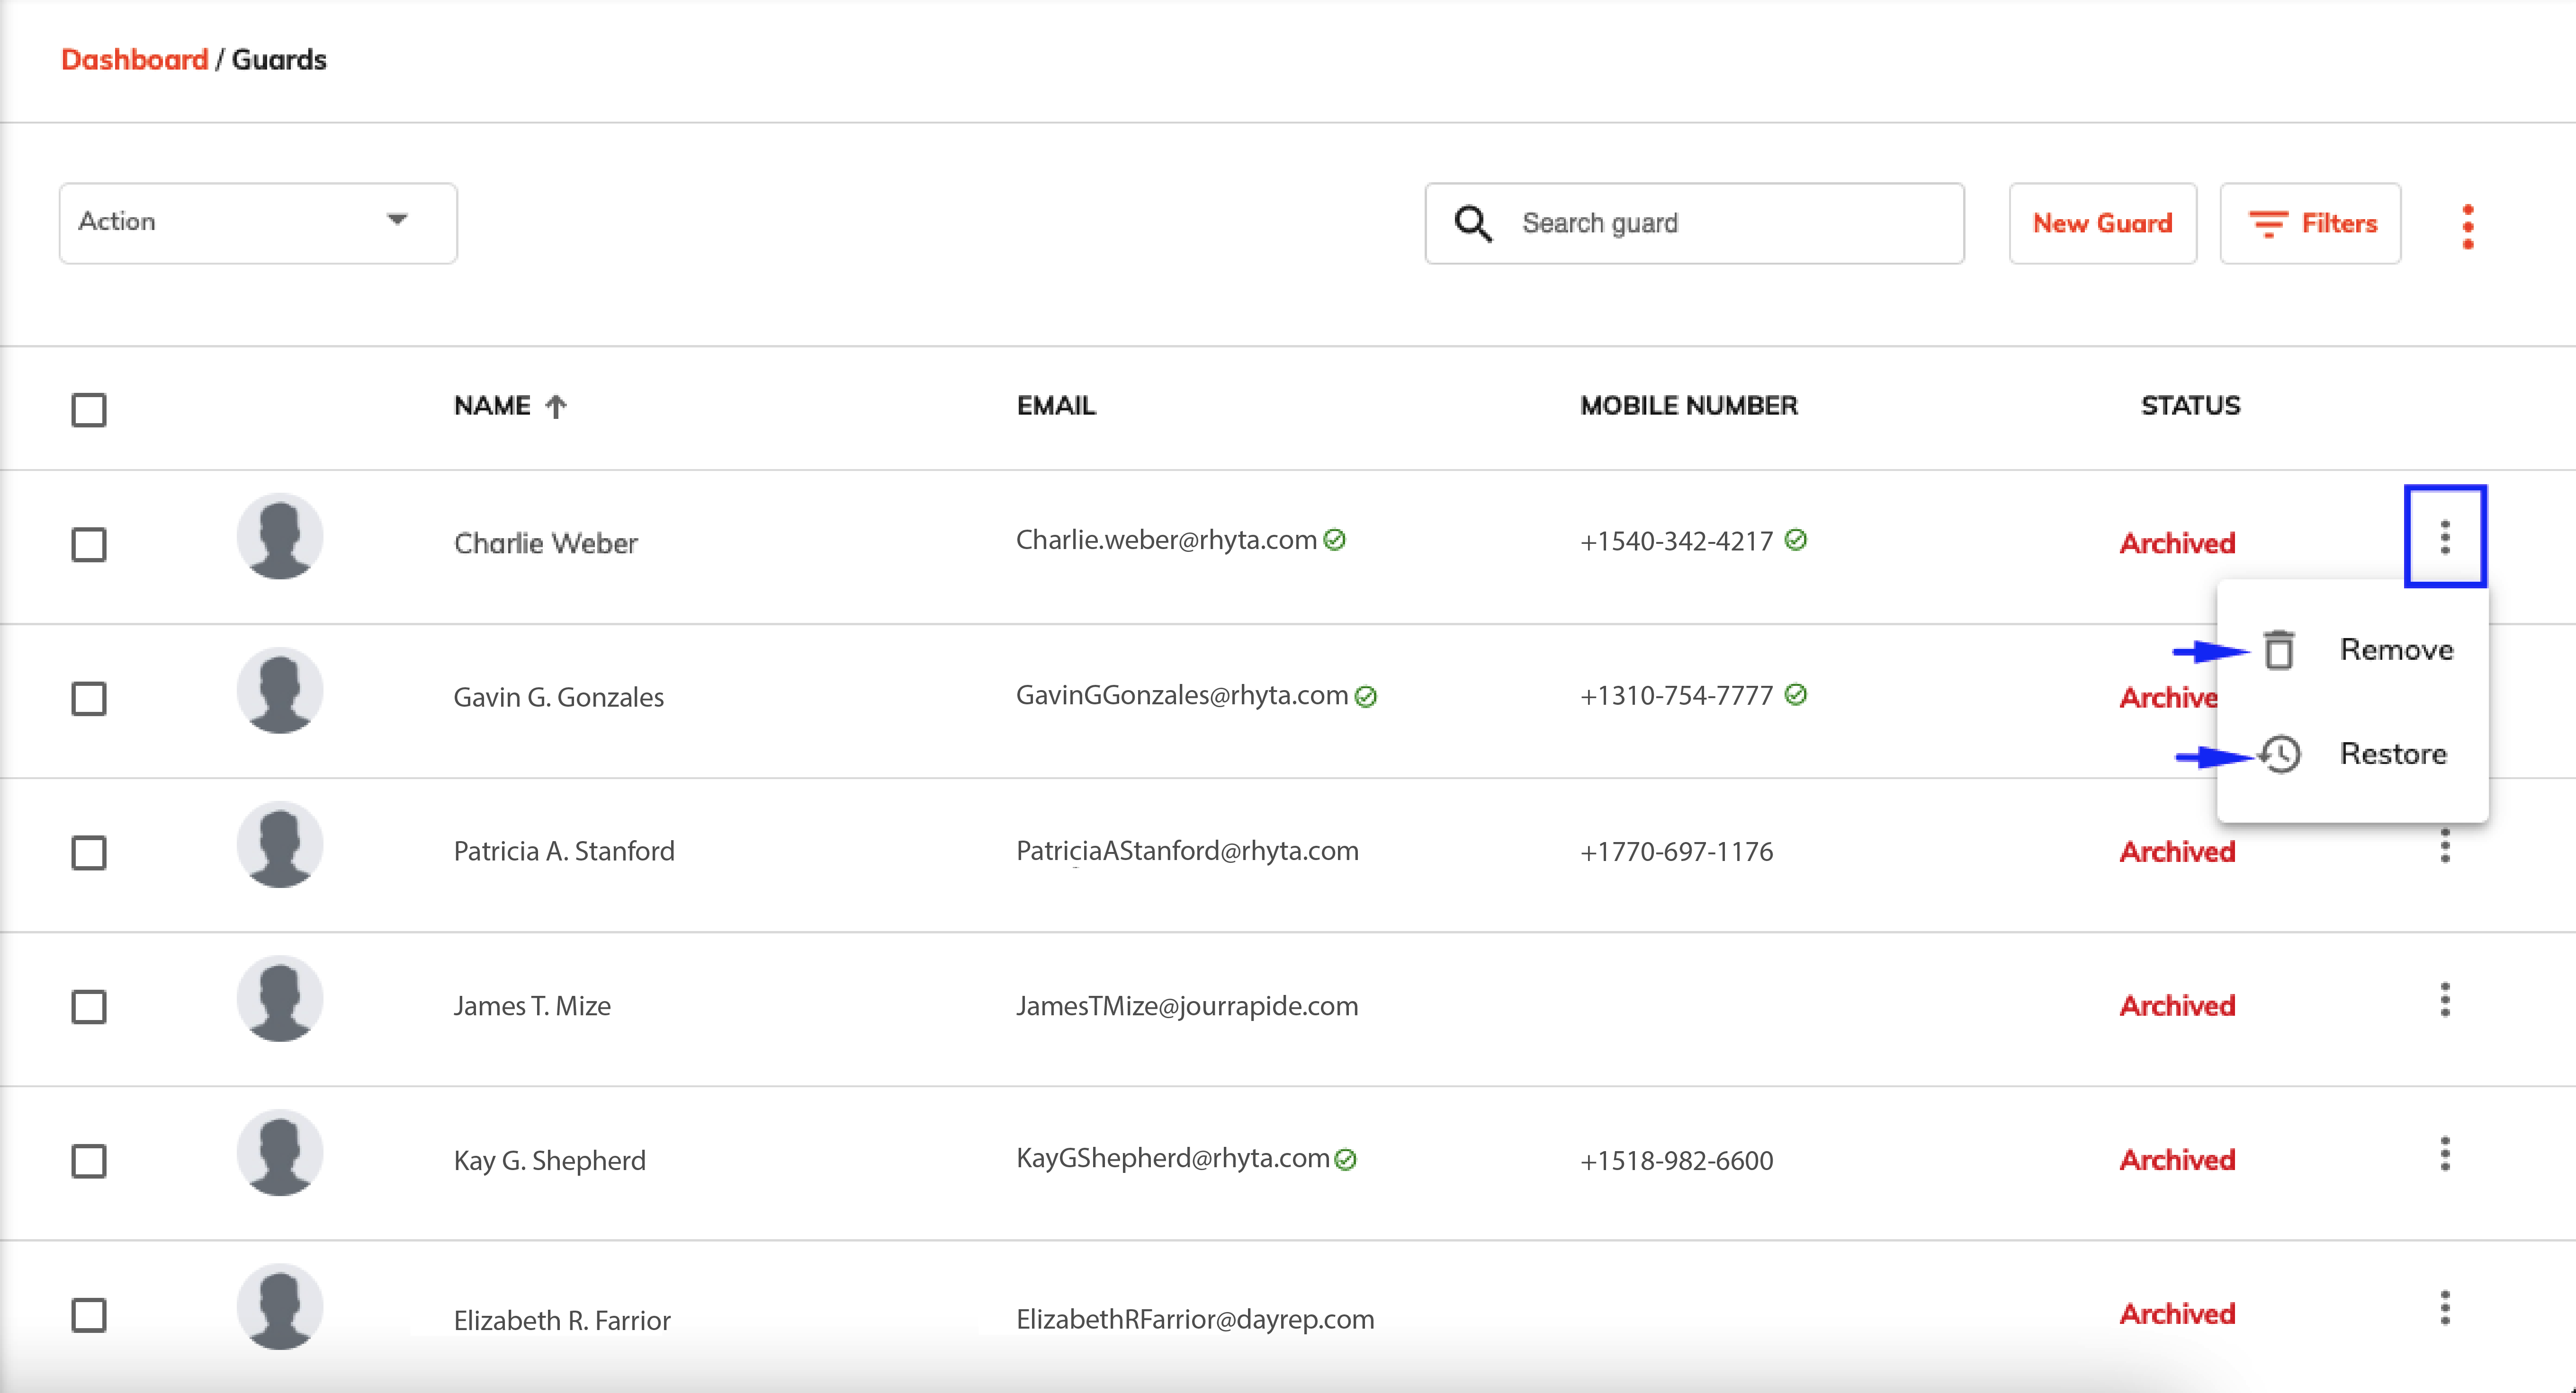Go to Dashboard breadcrumb link
The height and width of the screenshot is (1393, 2576).
(134, 59)
